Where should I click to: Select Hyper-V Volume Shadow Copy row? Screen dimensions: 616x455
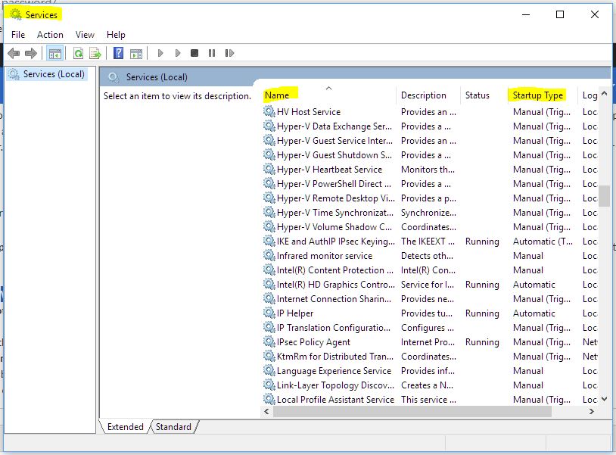(430, 227)
